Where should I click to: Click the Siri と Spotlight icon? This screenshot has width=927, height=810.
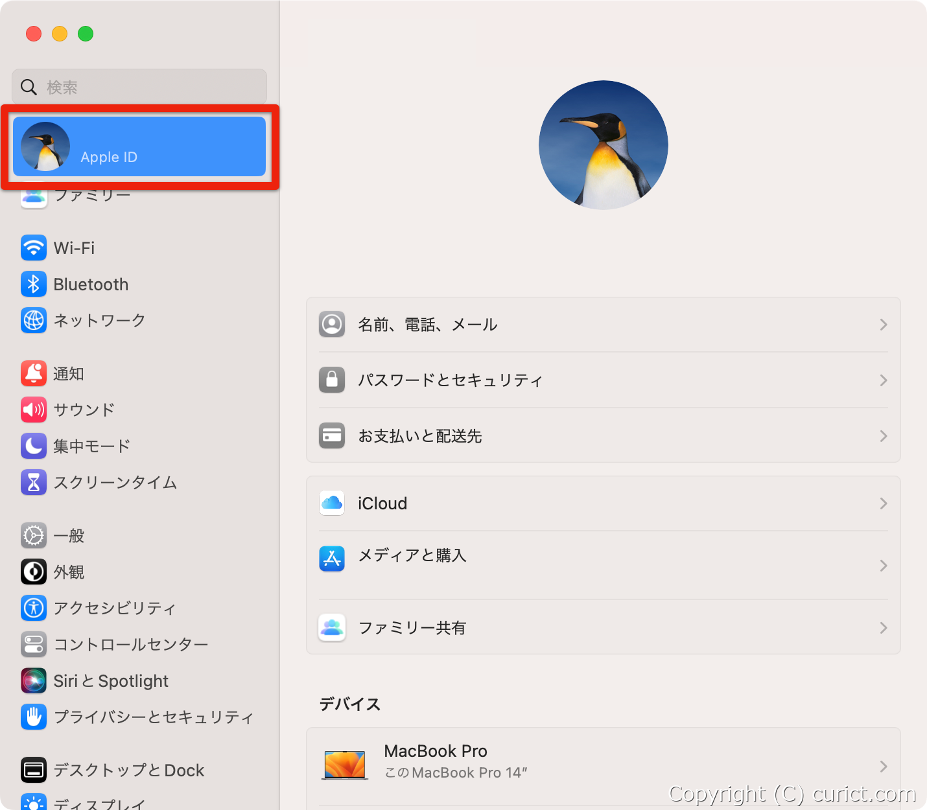[x=34, y=680]
